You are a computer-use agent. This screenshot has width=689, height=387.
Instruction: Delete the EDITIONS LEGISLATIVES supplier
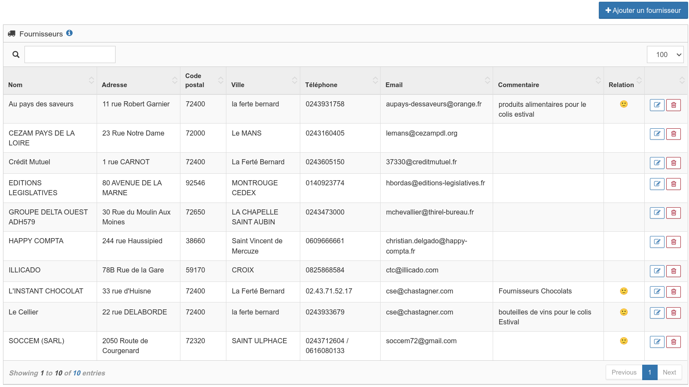coord(673,184)
